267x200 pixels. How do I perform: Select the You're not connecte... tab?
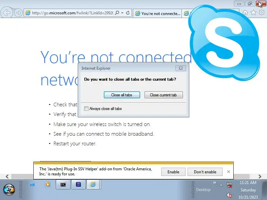158,13
